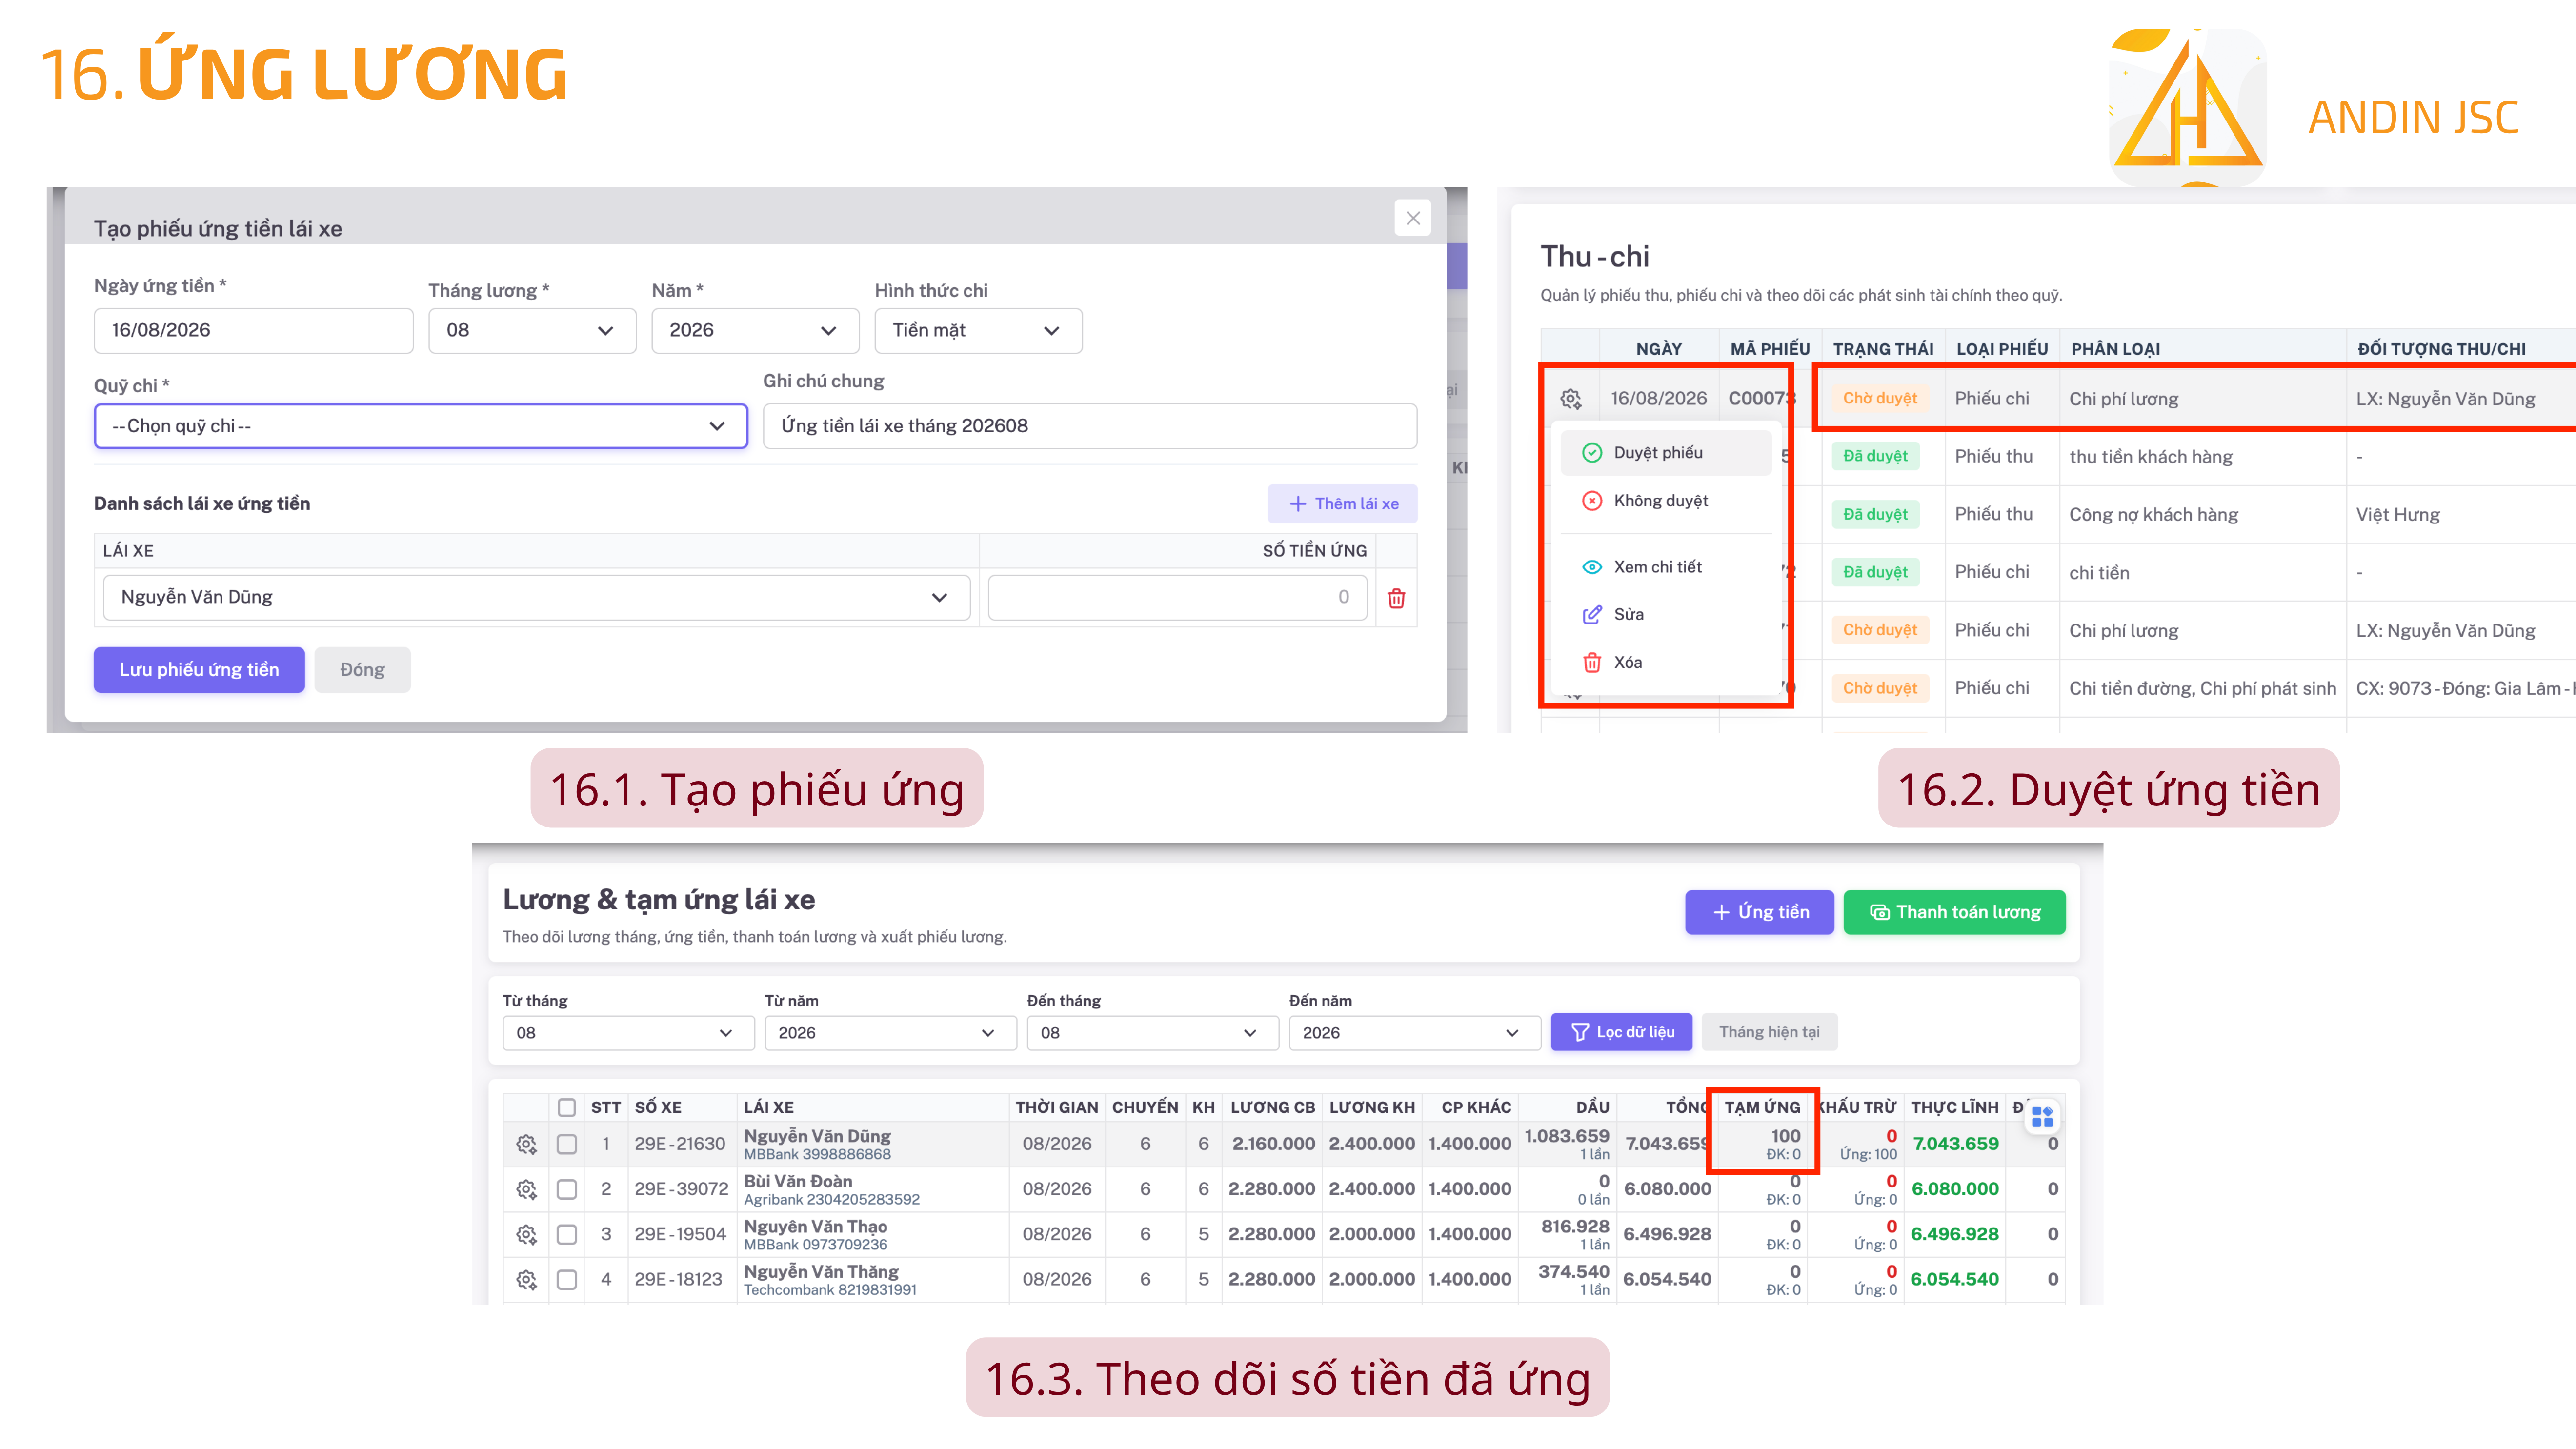Viewport: 2576px width, 1449px height.
Task: Tick checkbox for vehicle 29E-19504
Action: coord(567,1234)
